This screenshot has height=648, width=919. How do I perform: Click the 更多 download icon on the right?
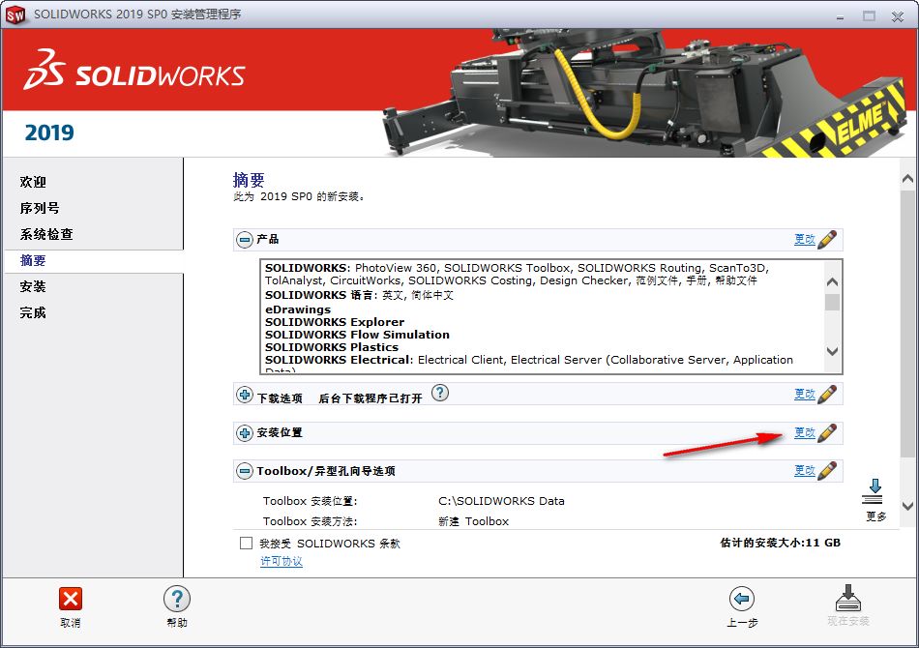pos(874,496)
